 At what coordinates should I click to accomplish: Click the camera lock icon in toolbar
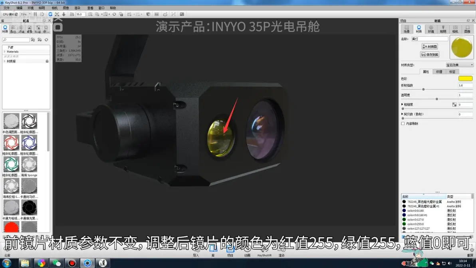pos(121,14)
